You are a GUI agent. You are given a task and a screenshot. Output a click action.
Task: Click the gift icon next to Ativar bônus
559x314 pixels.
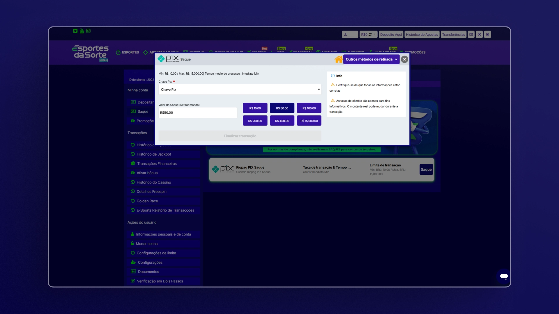pos(133,173)
